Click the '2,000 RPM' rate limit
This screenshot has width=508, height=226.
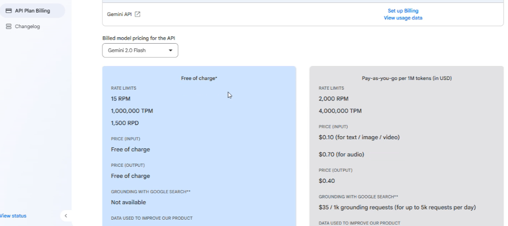pyautogui.click(x=333, y=99)
